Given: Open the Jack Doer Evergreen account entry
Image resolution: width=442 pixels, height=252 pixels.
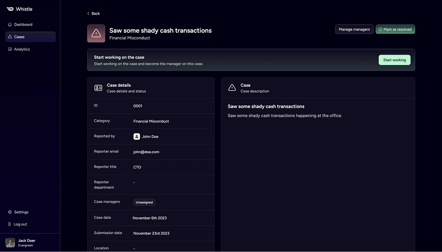Looking at the screenshot, I should pyautogui.click(x=30, y=243).
